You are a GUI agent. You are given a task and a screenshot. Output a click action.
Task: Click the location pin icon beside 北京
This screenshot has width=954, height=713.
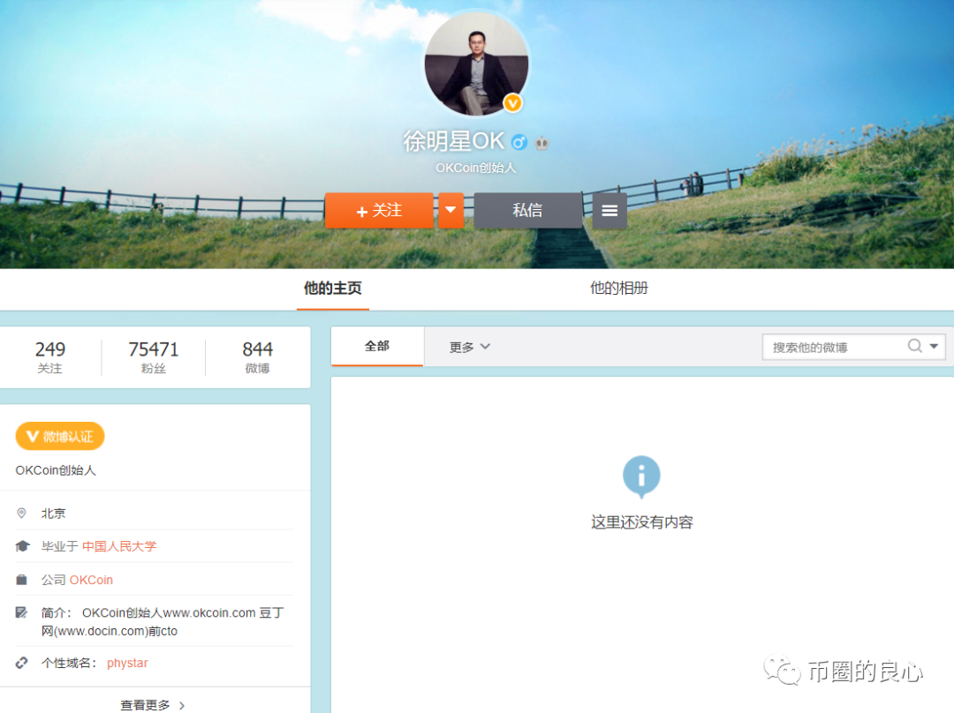pyautogui.click(x=21, y=513)
